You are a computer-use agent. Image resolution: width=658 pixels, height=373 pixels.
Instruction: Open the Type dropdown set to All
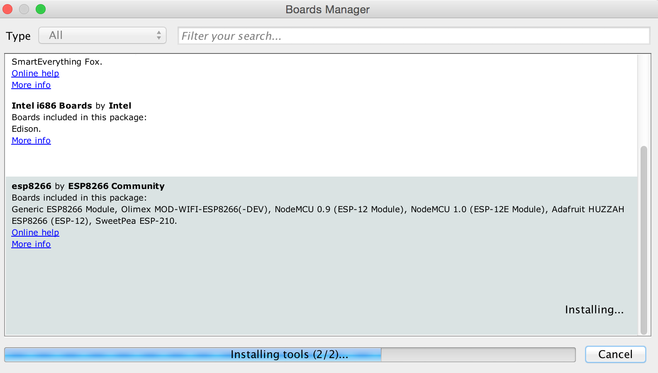click(102, 36)
